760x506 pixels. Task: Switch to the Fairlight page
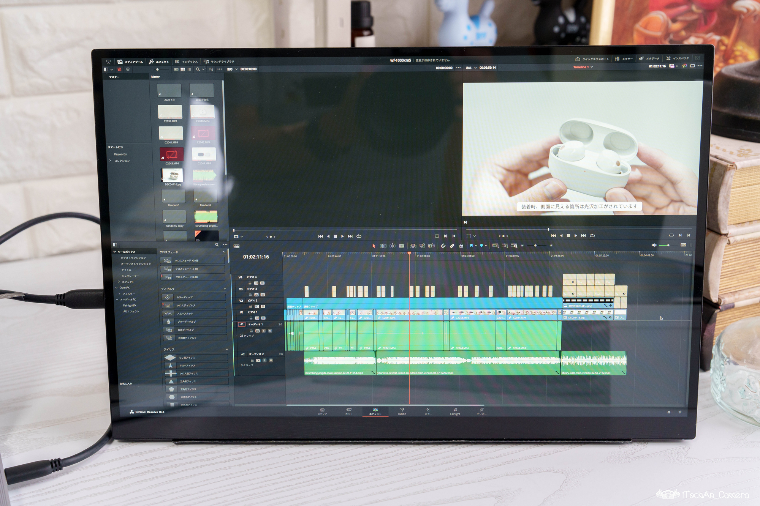tap(455, 412)
